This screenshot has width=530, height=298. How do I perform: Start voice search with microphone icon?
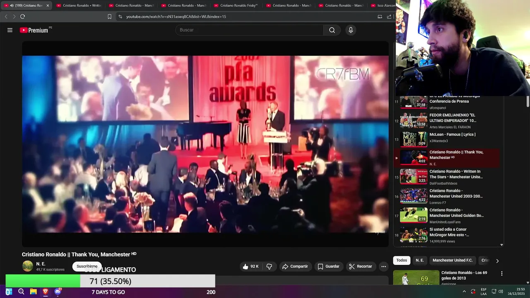pyautogui.click(x=351, y=30)
